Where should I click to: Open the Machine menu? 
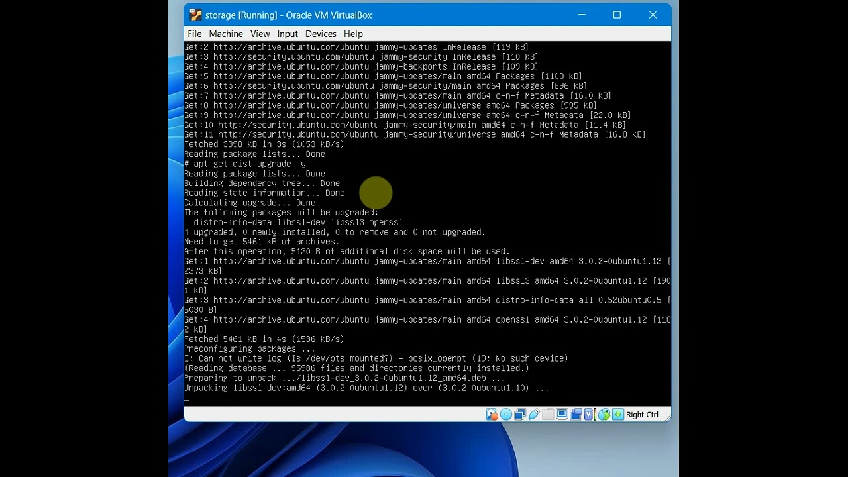coord(226,34)
